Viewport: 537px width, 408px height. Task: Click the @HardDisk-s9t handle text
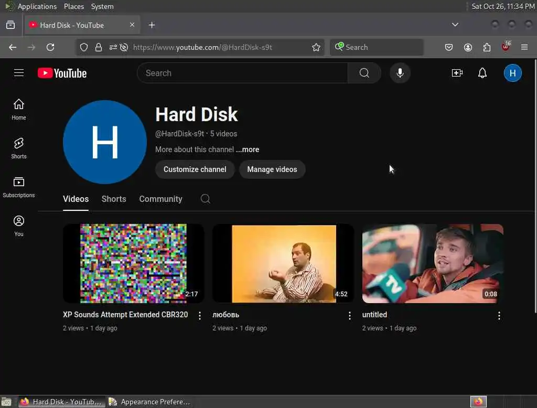point(179,134)
